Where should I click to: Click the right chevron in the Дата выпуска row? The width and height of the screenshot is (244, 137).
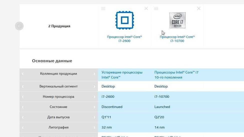[x=94, y=117]
